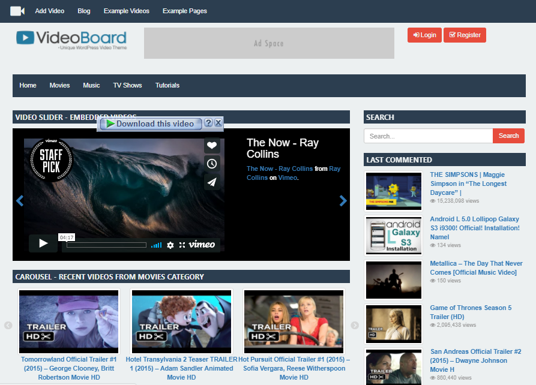Share the video via the paper plane icon
This screenshot has width=536, height=385.
point(212,182)
